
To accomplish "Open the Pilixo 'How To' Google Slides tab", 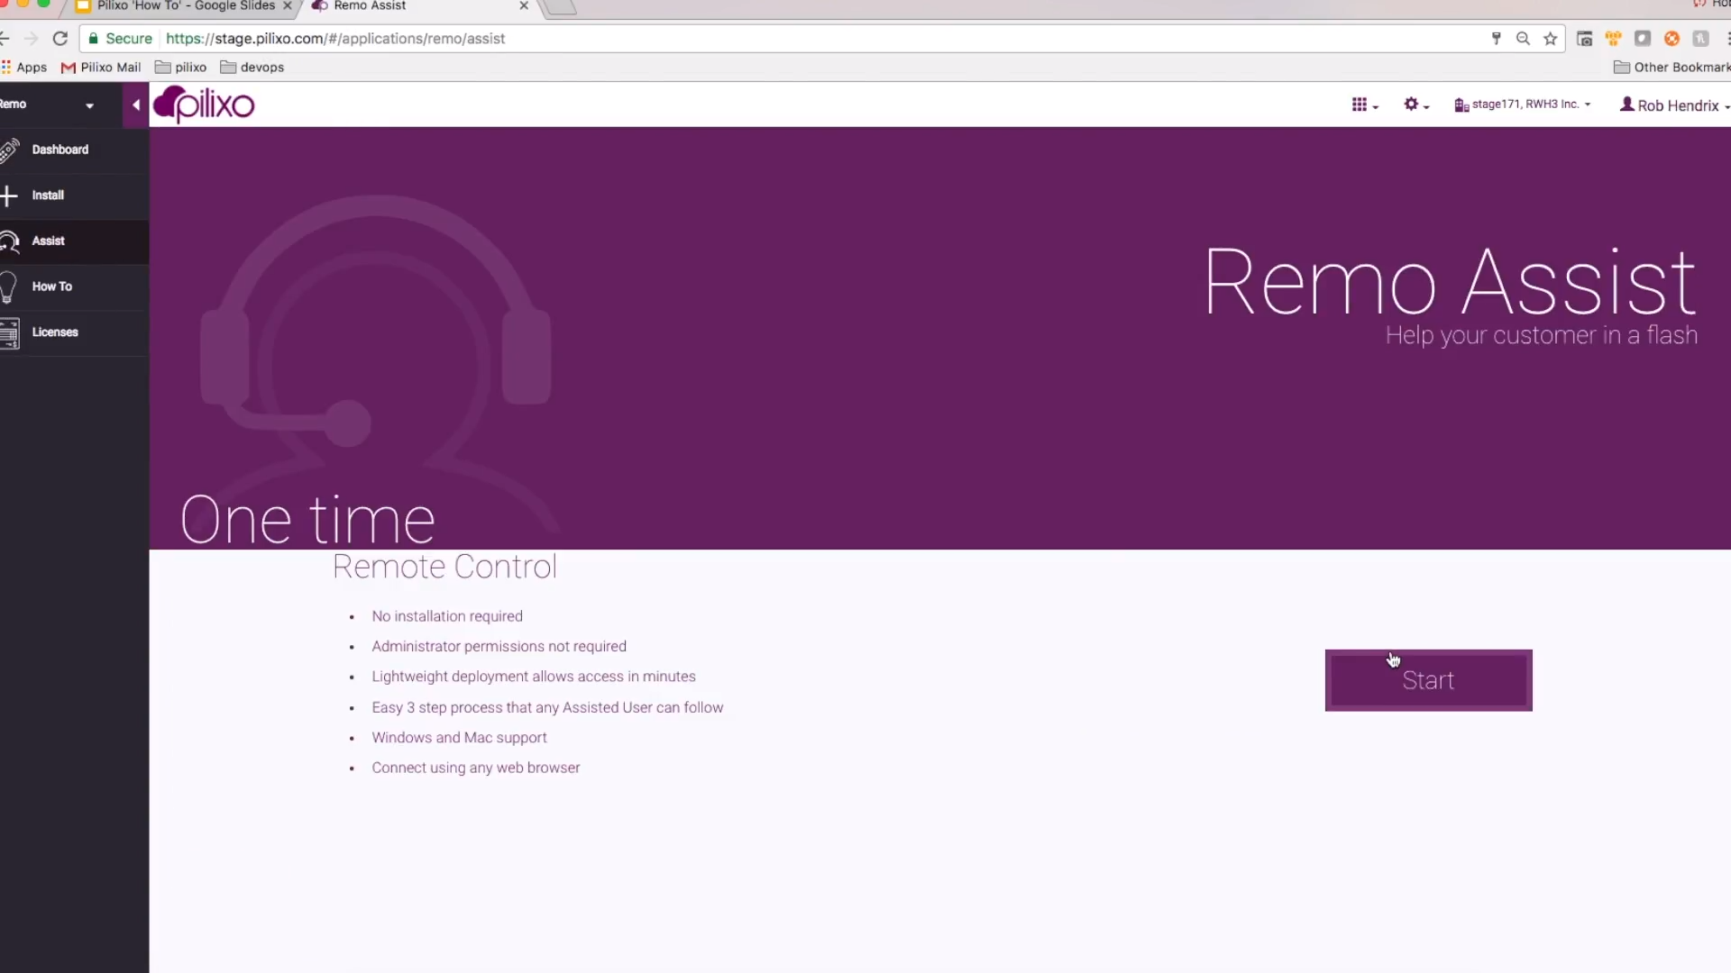I will point(180,5).
